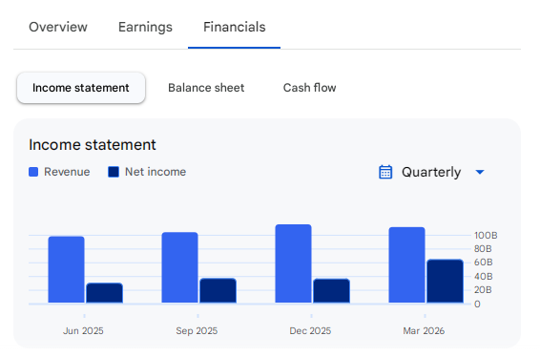The height and width of the screenshot is (357, 540).
Task: Choose the Income statement button
Action: (81, 88)
